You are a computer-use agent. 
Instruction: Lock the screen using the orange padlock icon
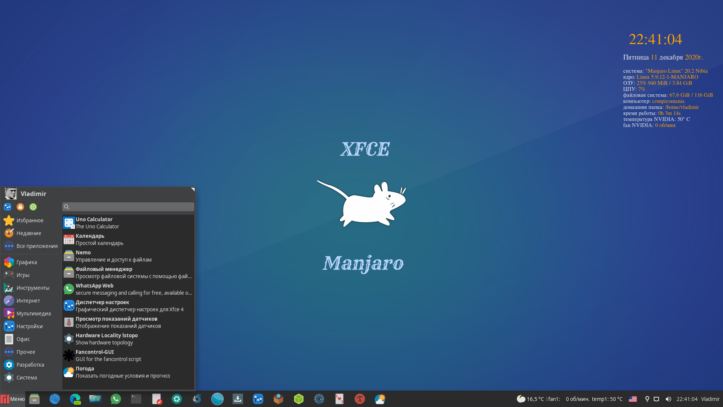[x=20, y=207]
